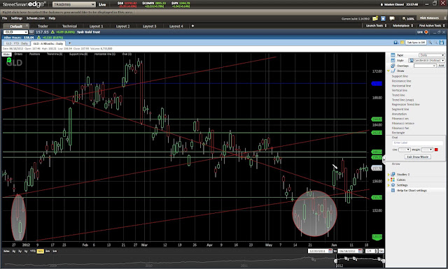Open the Settings menu
This screenshot has height=269, width=448.
click(17, 18)
